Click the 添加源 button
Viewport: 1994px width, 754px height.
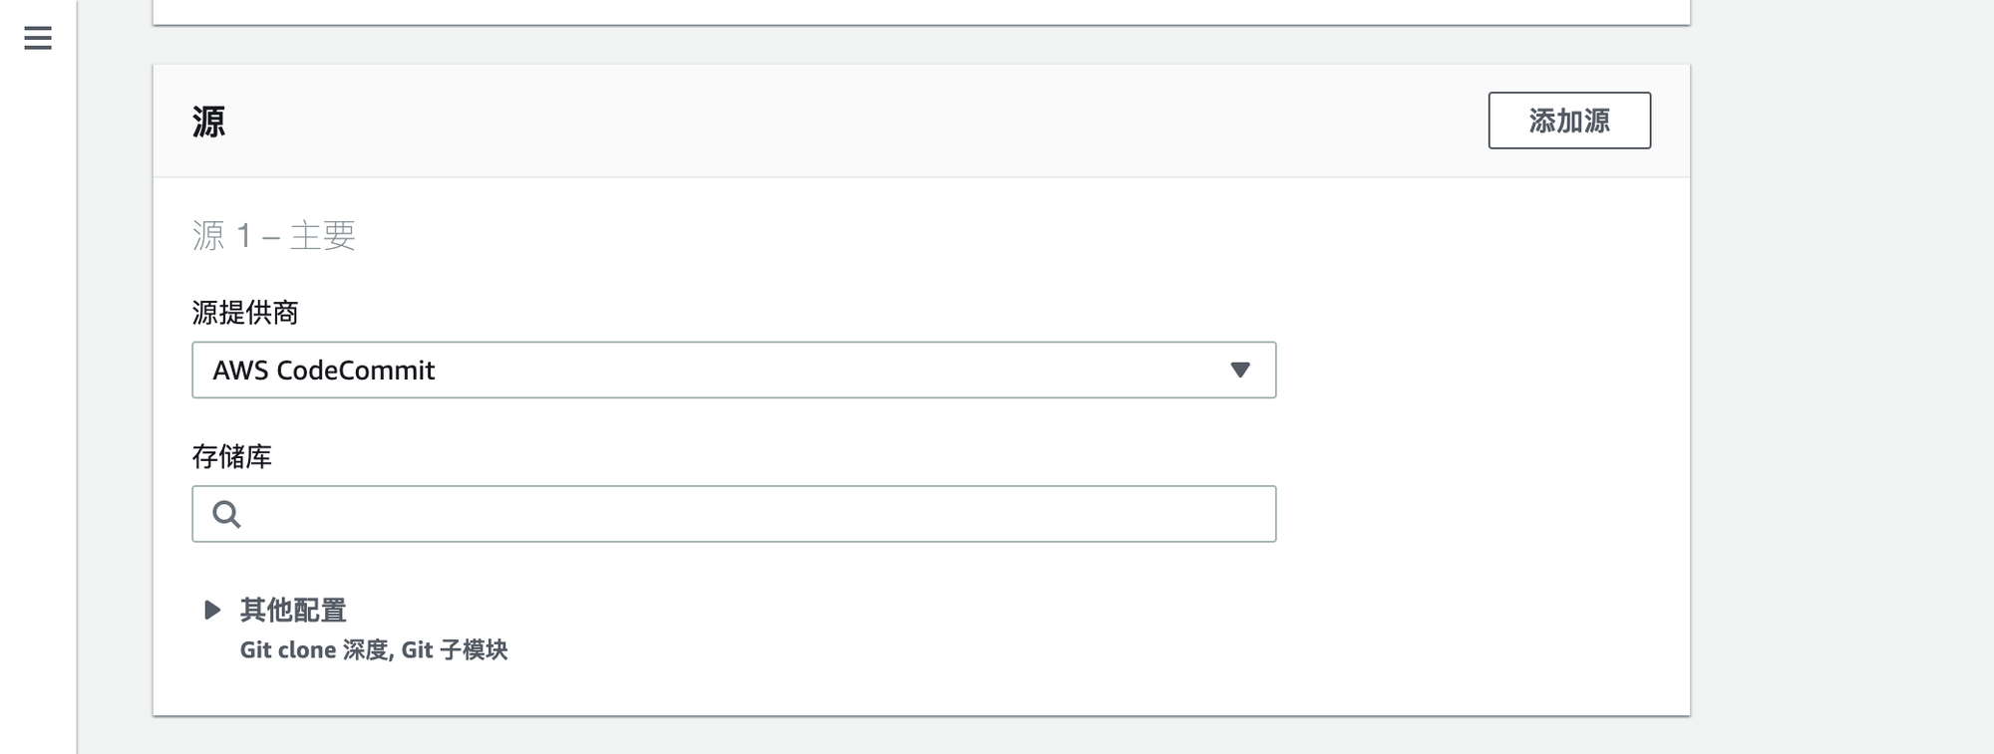1568,121
